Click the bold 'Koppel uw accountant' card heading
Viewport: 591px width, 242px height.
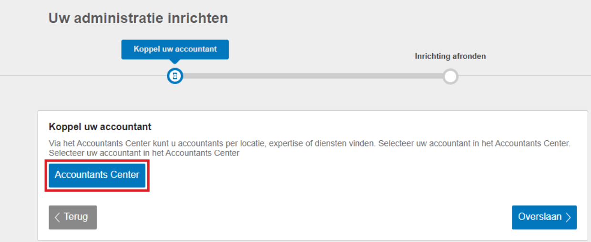100,127
